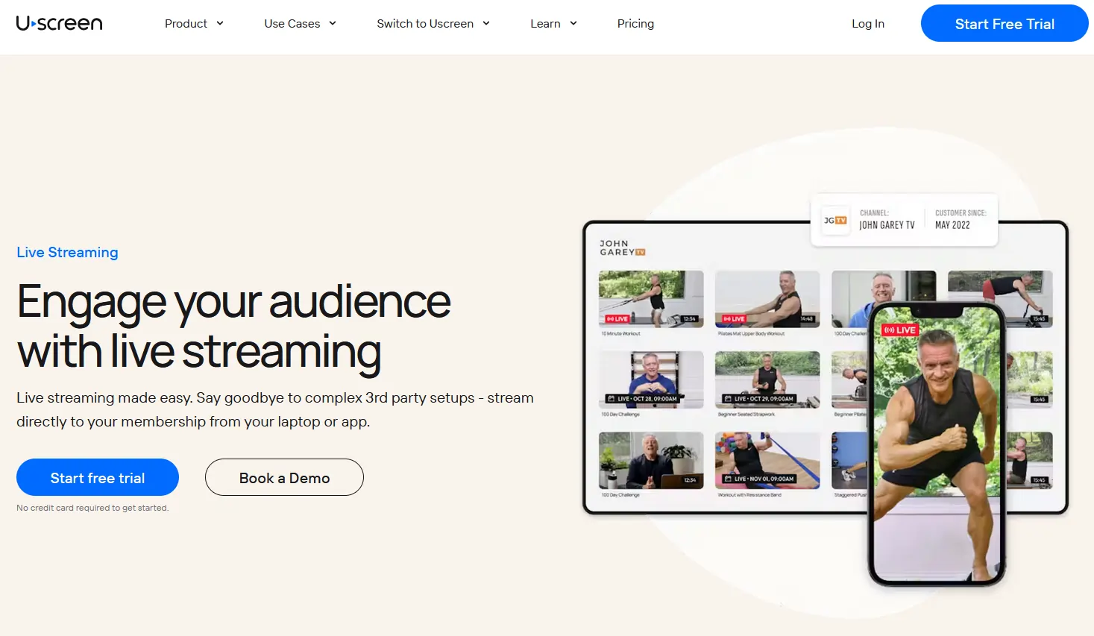Expand the Product dropdown

click(194, 23)
